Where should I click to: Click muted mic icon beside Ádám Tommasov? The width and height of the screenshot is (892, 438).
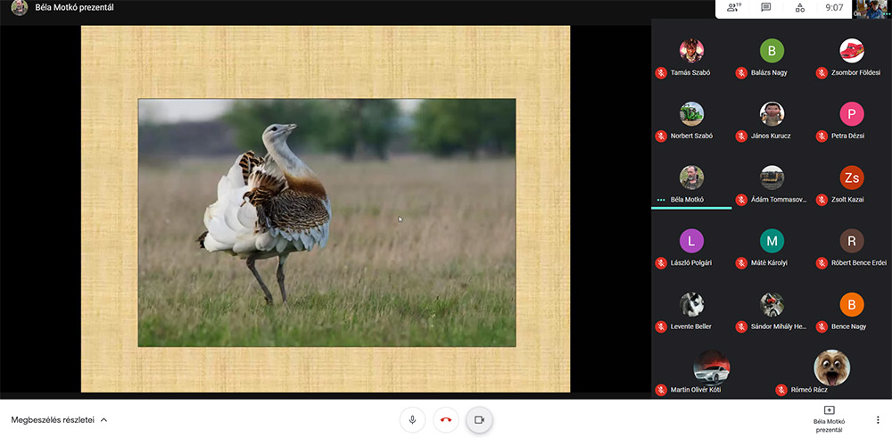741,200
